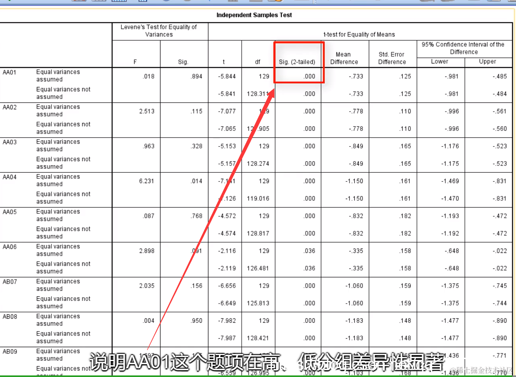Screen dimensions: 516x377
Task: Select the AA01 row label
Action: (x=10, y=72)
